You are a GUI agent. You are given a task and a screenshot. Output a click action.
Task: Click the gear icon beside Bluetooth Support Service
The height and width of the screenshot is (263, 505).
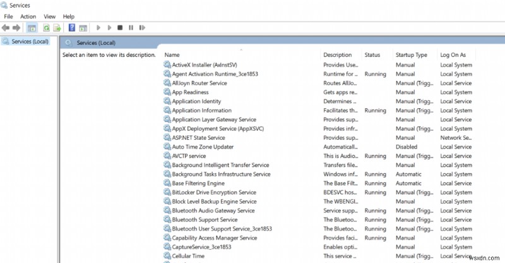[167, 219]
